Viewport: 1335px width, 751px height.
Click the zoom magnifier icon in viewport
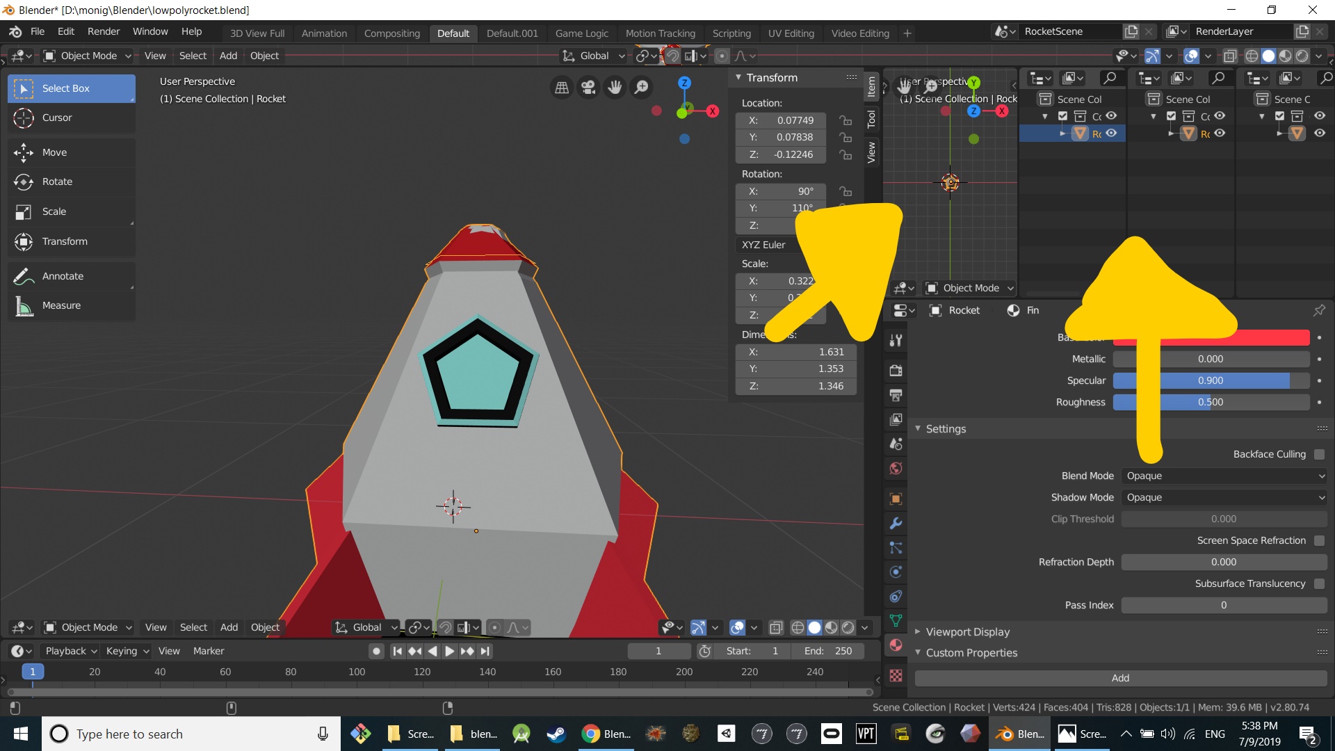pyautogui.click(x=642, y=87)
